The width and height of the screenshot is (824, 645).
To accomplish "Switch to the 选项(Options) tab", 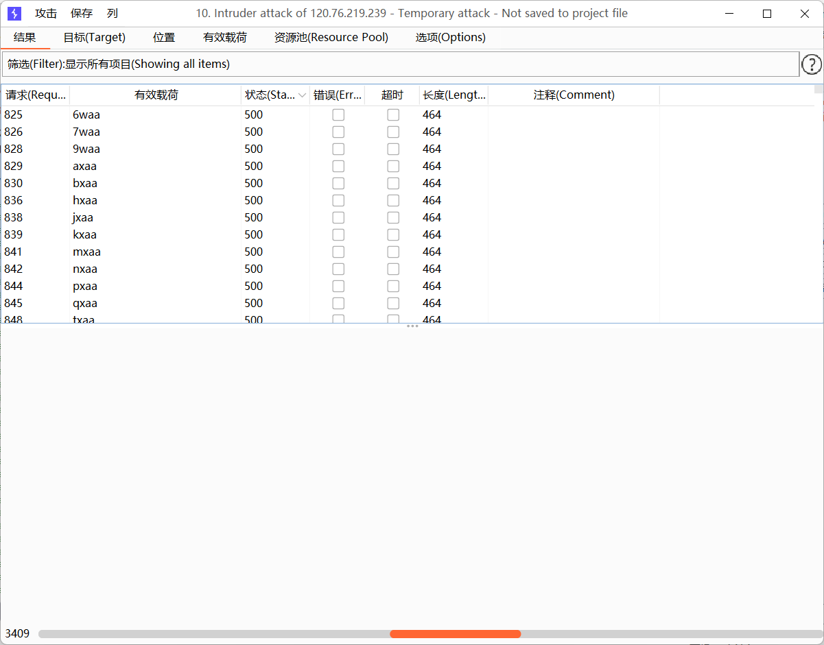I will pyautogui.click(x=451, y=38).
